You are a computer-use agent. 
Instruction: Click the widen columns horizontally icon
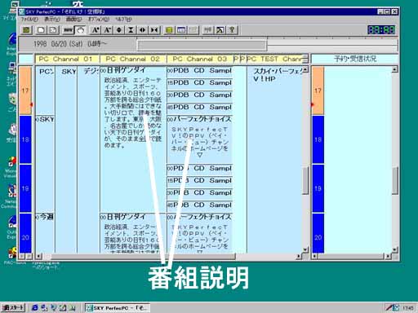click(x=142, y=30)
